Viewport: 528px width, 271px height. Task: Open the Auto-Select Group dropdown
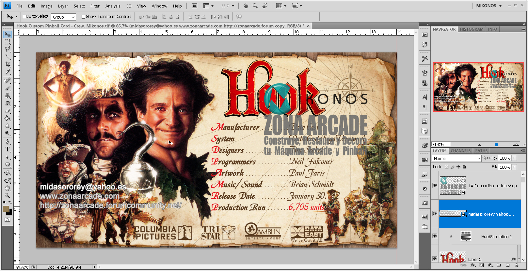point(63,17)
